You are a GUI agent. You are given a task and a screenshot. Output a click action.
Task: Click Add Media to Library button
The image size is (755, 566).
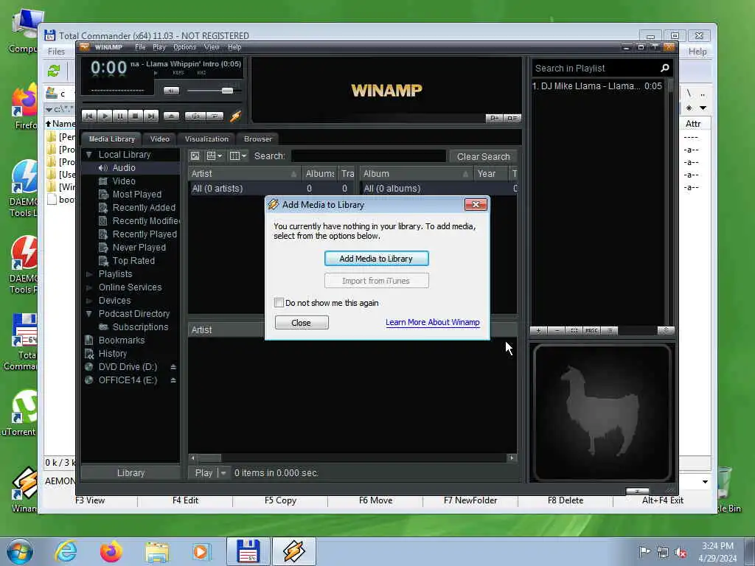(x=376, y=259)
